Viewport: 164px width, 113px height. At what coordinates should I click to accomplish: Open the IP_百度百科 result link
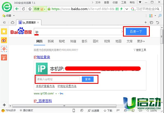(x=43, y=101)
